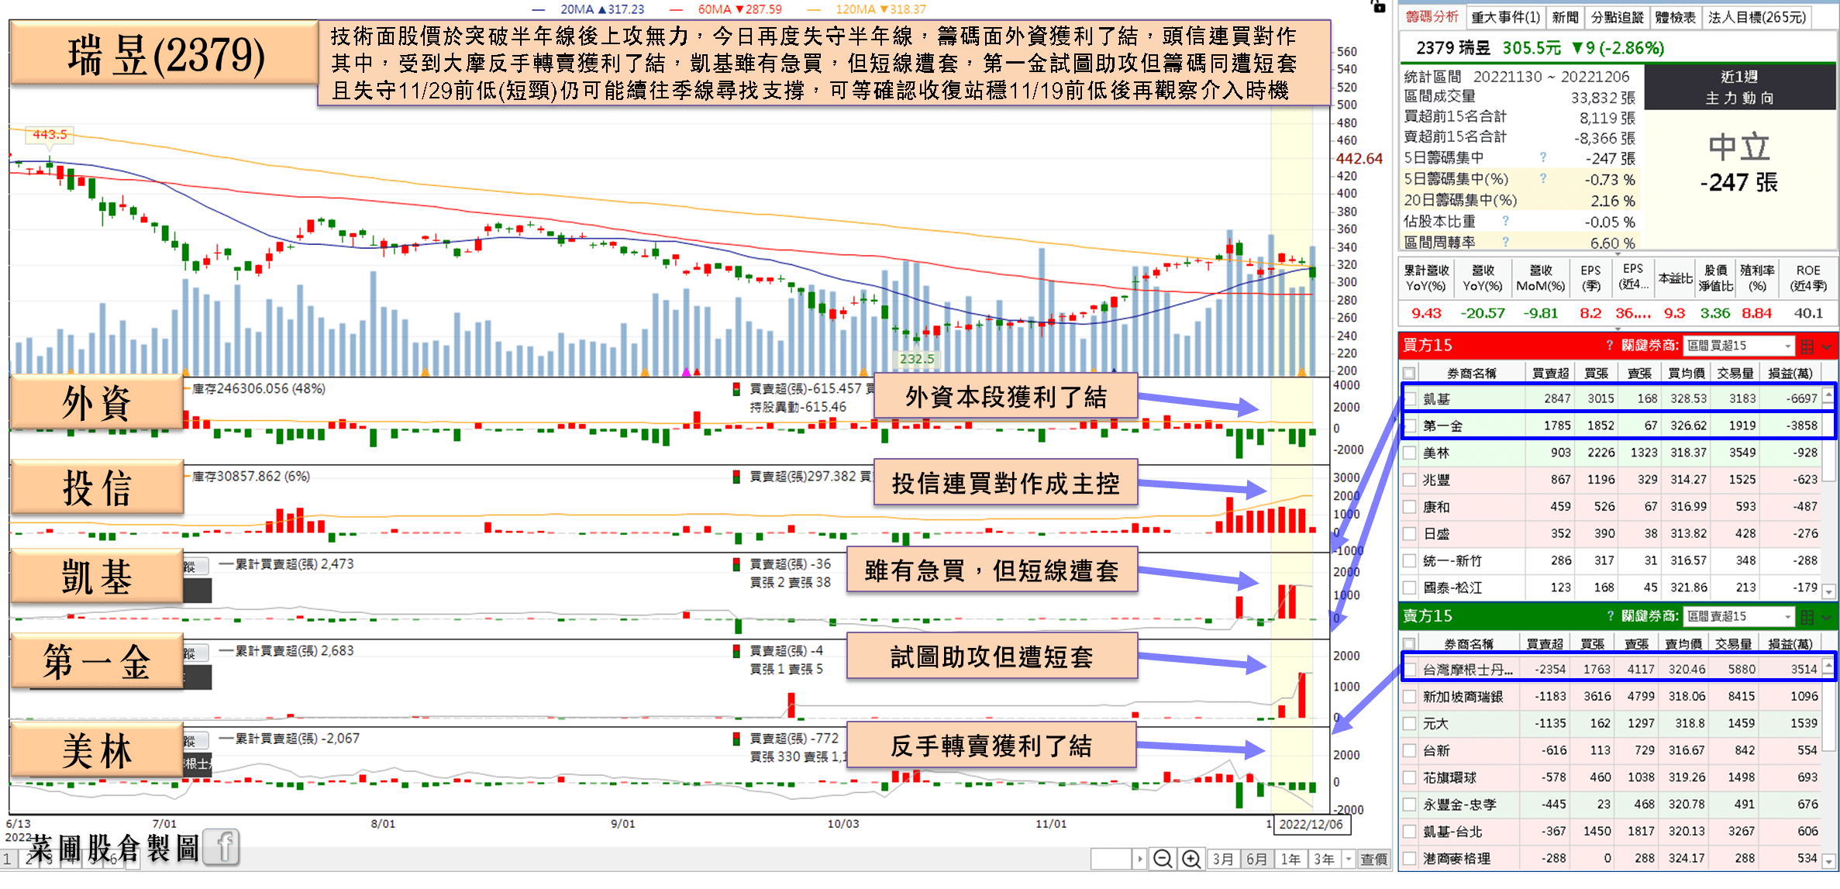Screen dimensions: 1840x889
Task: Tick the checkbox for 康和 broker row
Action: pyautogui.click(x=1410, y=508)
